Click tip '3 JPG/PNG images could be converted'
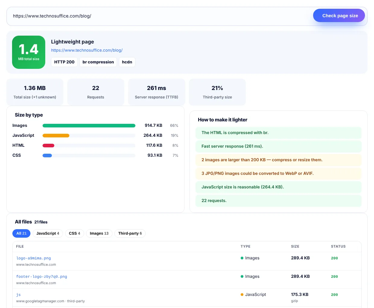This screenshot has width=374, height=308. [278, 174]
